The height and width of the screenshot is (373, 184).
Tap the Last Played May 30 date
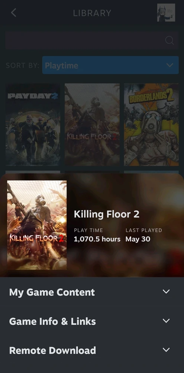[x=138, y=239]
